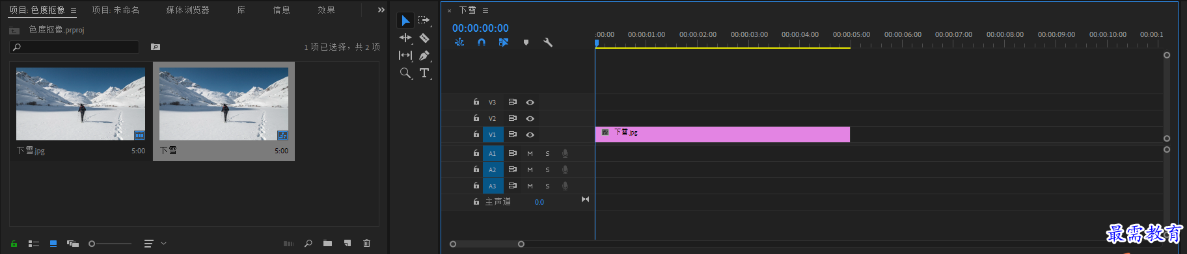Viewport: 1187px width, 254px height.
Task: Enable voice-over record on A1
Action: pos(565,153)
